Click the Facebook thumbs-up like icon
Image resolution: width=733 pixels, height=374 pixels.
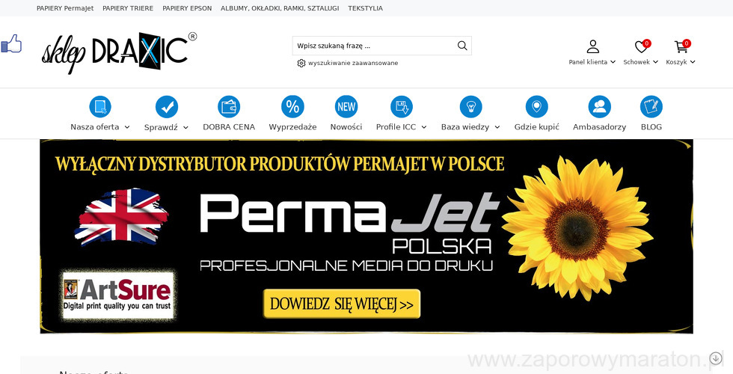pos(11,44)
